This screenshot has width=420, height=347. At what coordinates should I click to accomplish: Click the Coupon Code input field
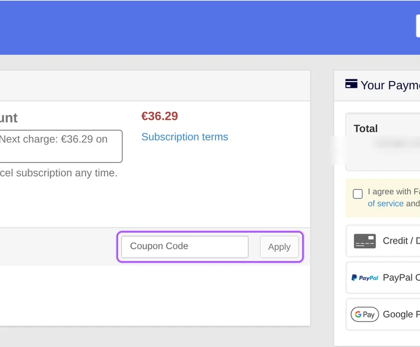point(185,247)
